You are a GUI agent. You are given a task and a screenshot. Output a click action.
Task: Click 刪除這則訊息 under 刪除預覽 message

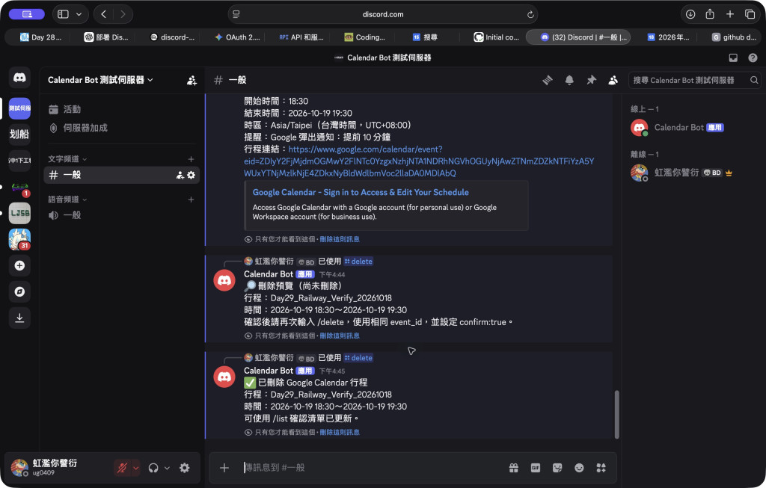coord(340,336)
